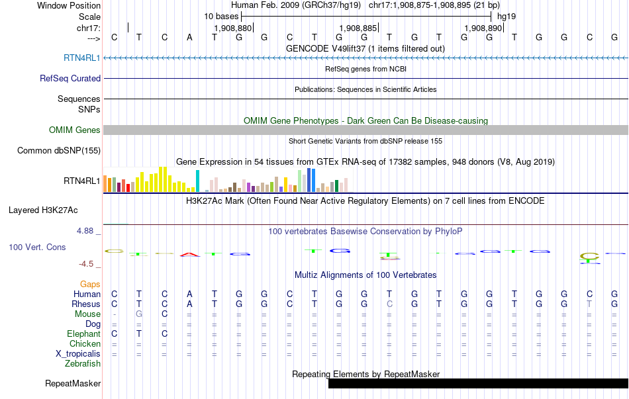Click the OMIM Genes track label
The height and width of the screenshot is (399, 629).
74,130
